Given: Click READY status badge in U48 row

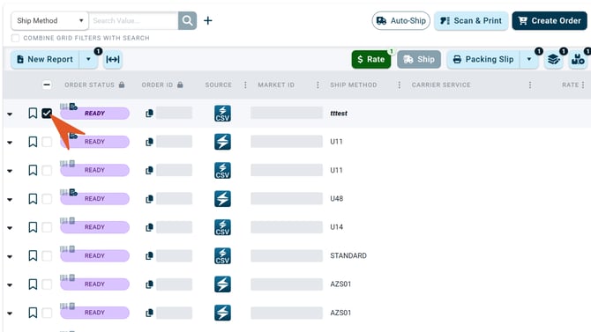Looking at the screenshot, I should pyautogui.click(x=94, y=199).
